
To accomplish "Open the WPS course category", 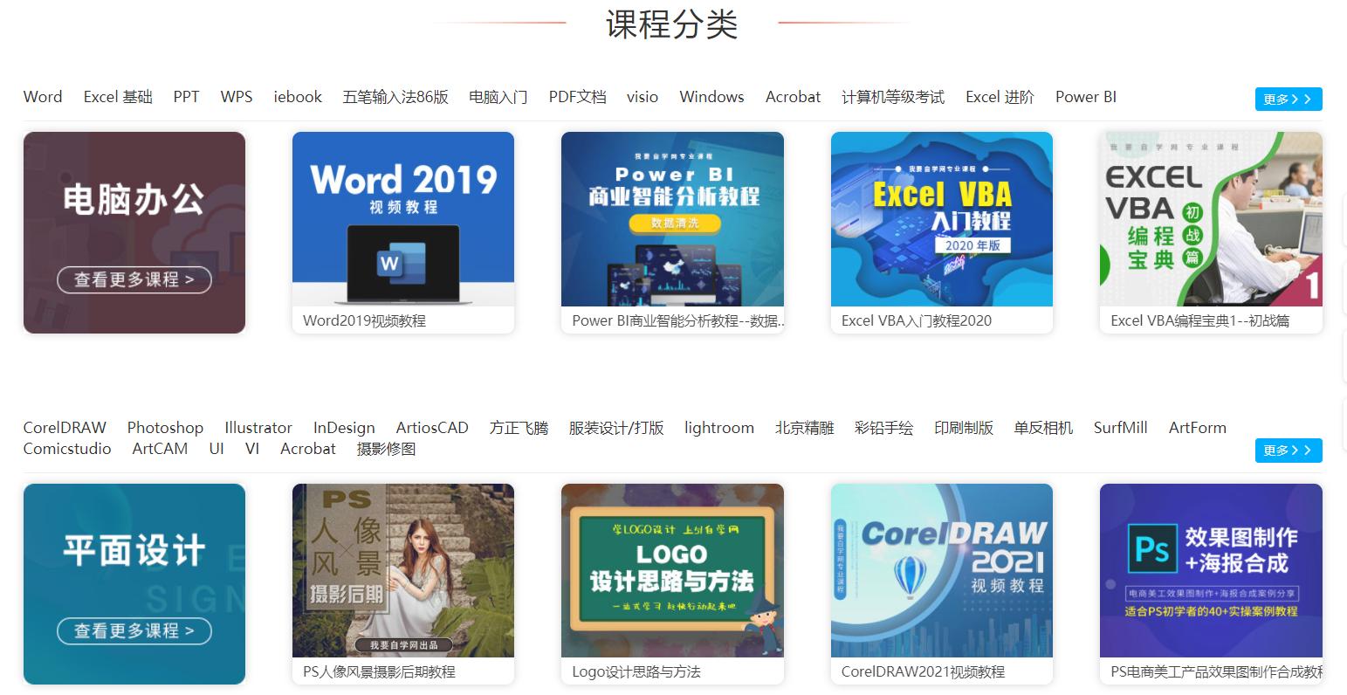I will tap(236, 97).
